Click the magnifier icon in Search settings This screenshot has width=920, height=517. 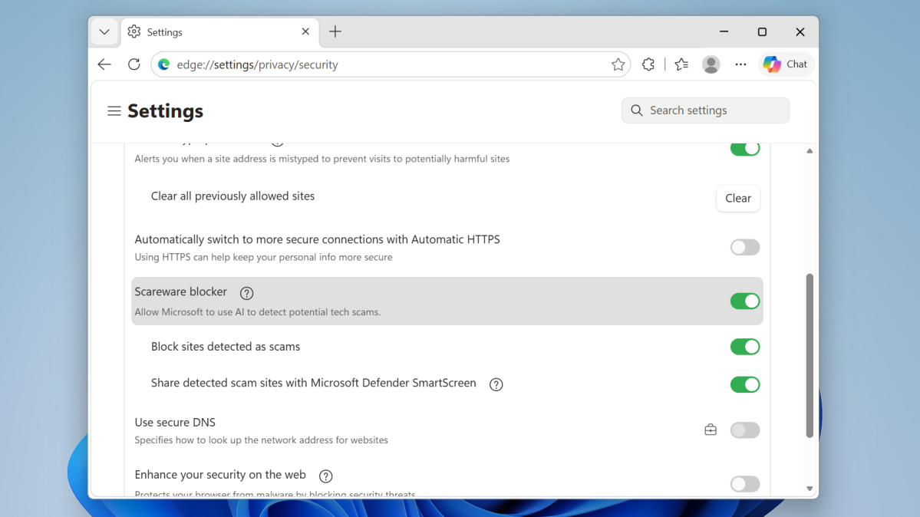pyautogui.click(x=637, y=110)
